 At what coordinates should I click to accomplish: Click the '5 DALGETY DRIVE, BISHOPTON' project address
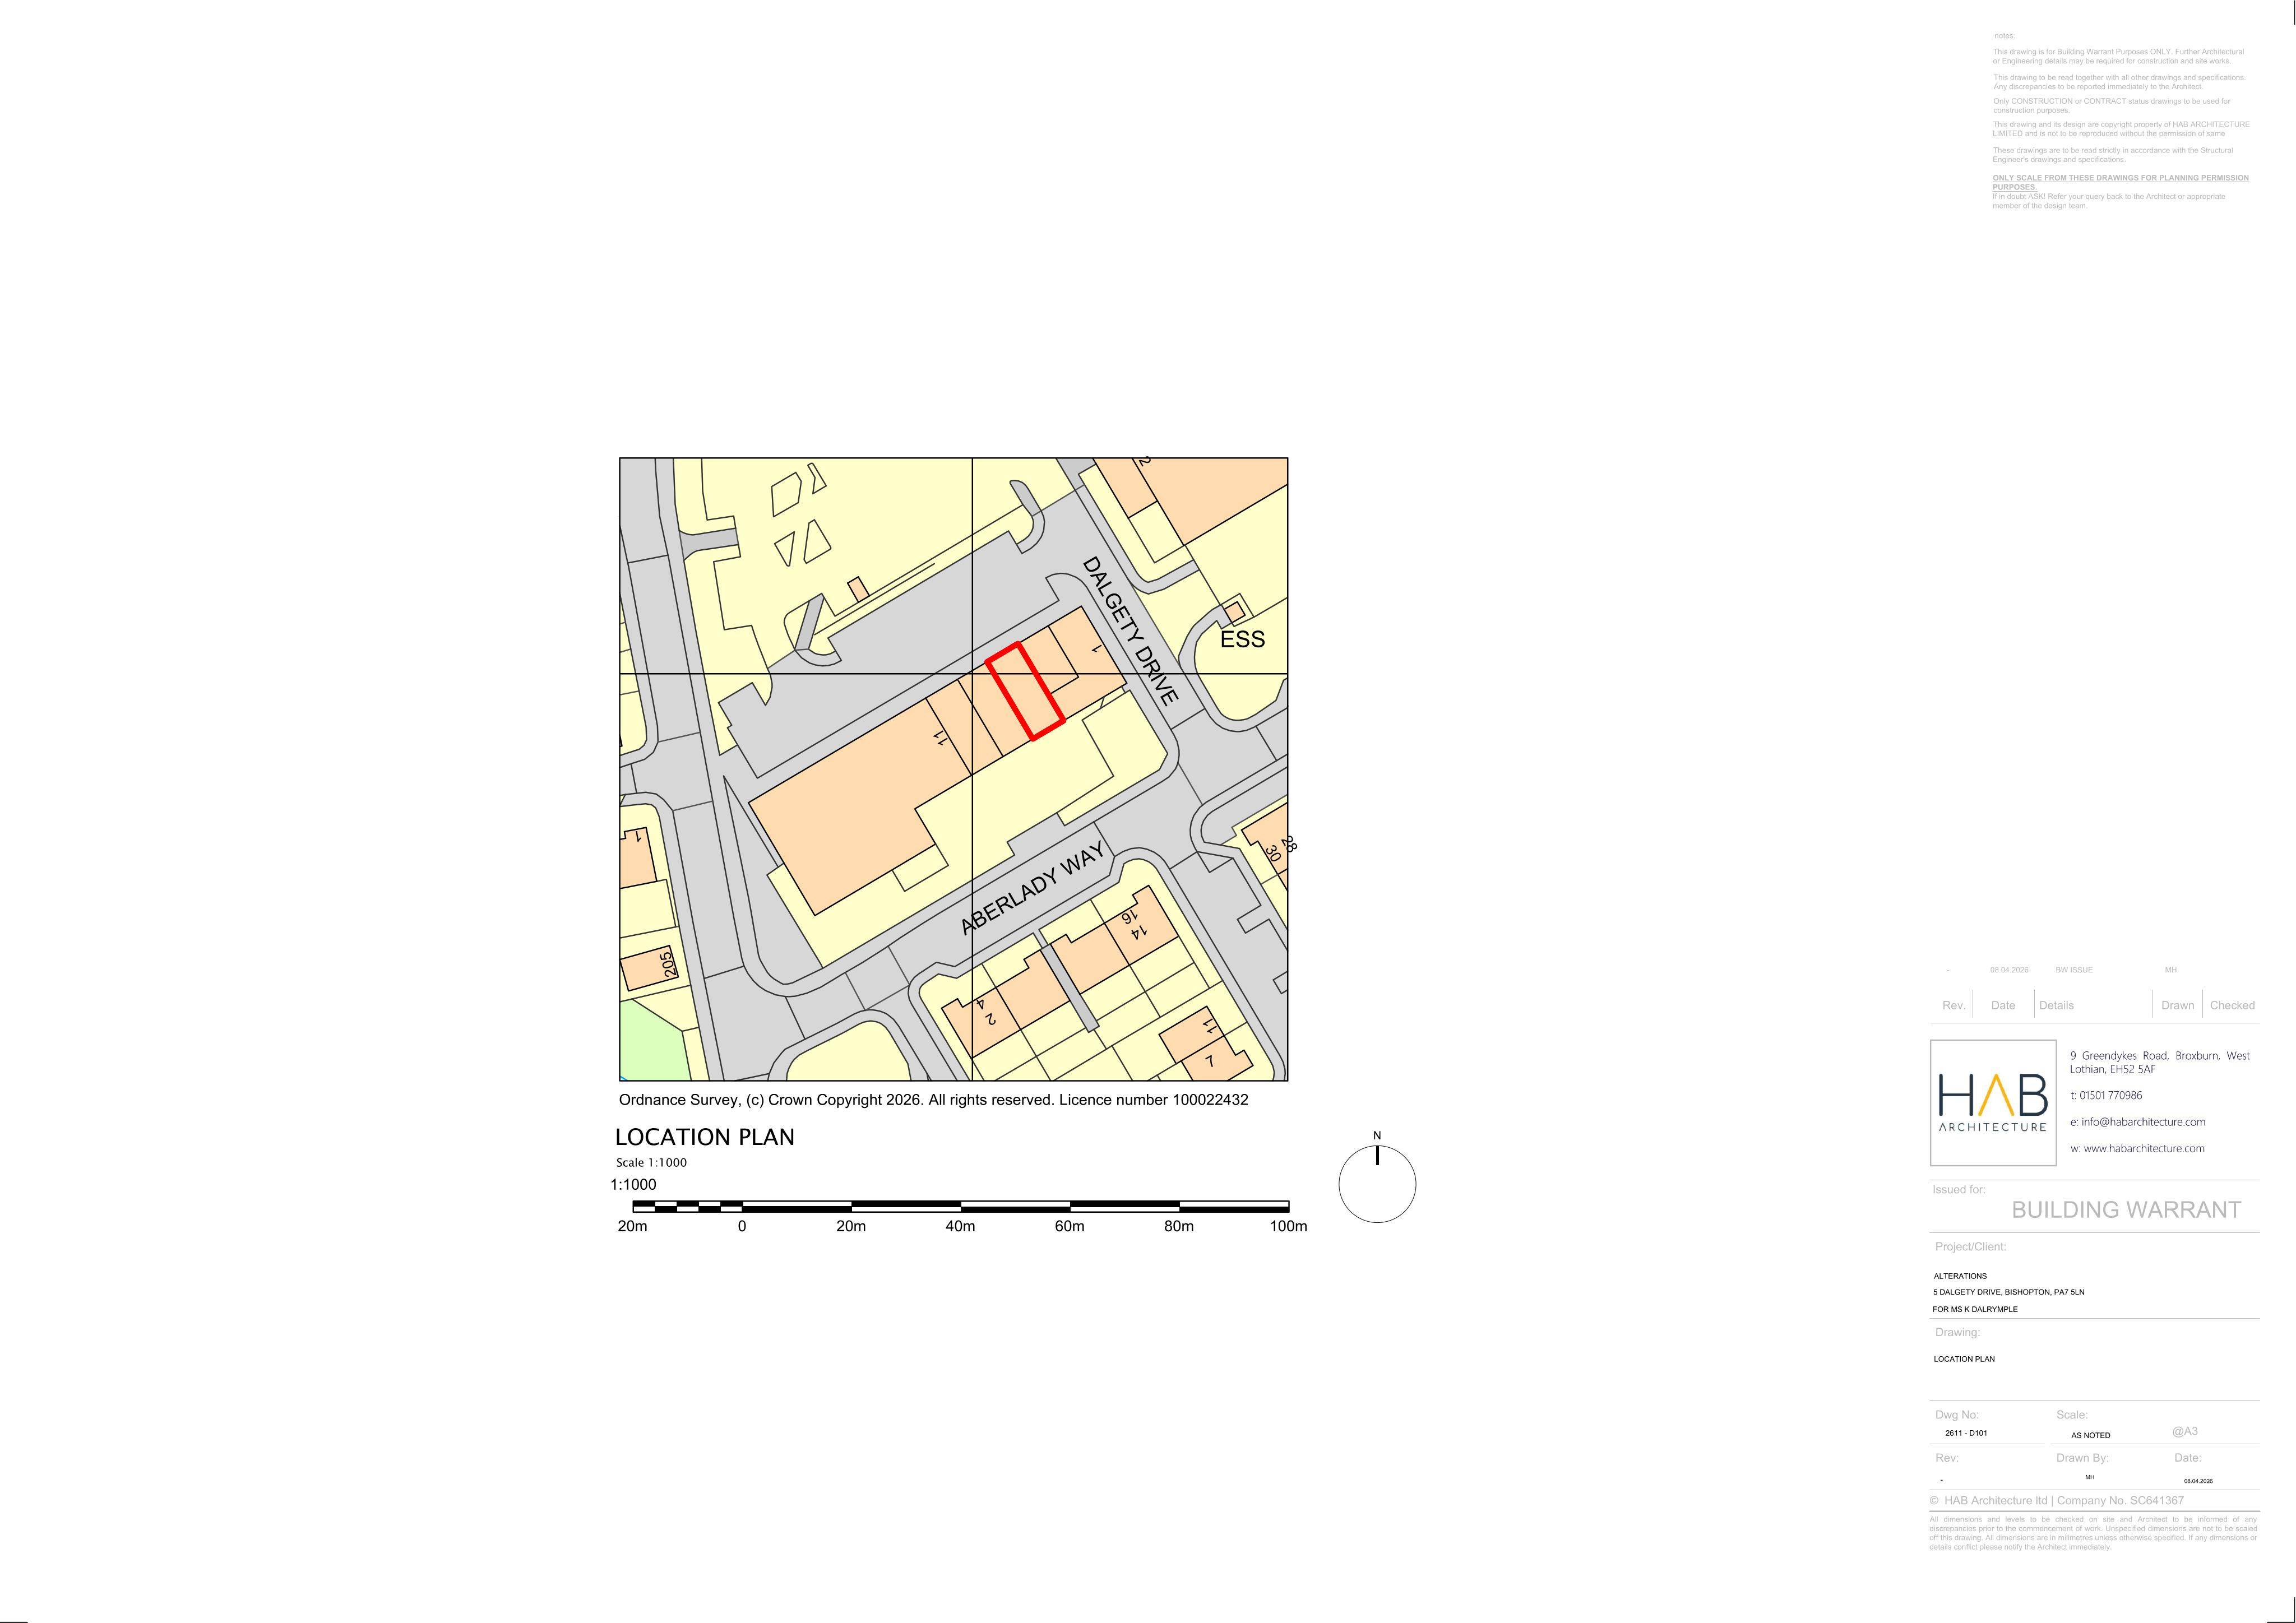[2009, 1292]
